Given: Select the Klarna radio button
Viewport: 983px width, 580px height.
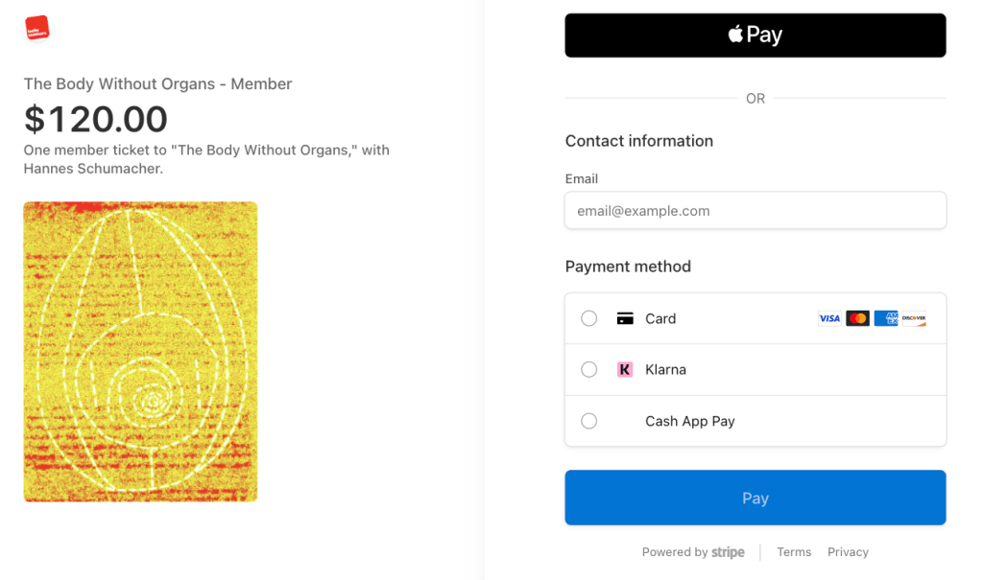Looking at the screenshot, I should click(589, 369).
